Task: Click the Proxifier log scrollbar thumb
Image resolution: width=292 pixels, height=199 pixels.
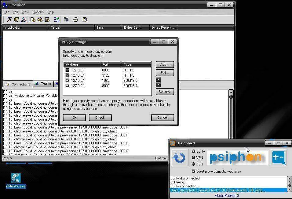Action: [231, 97]
